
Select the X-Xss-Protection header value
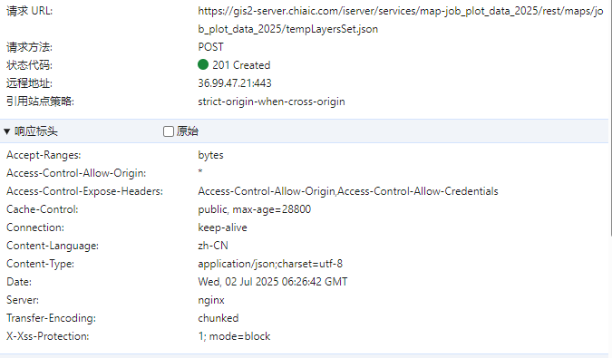click(234, 336)
